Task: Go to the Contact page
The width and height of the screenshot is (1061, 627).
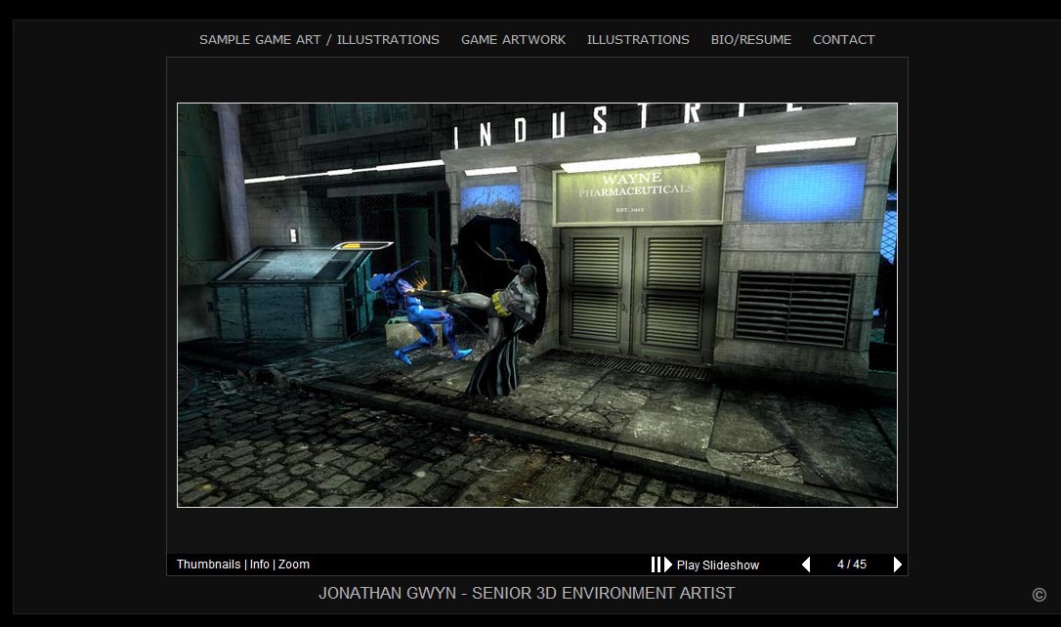Action: click(x=843, y=40)
